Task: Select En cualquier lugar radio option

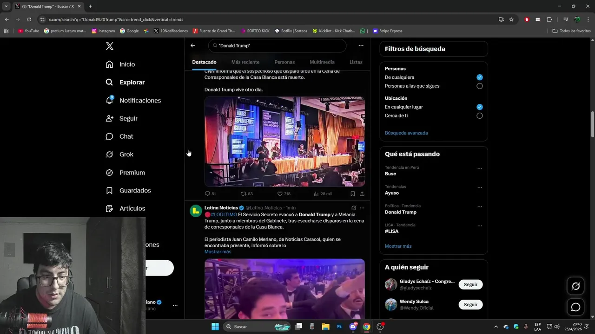Action: click(480, 107)
